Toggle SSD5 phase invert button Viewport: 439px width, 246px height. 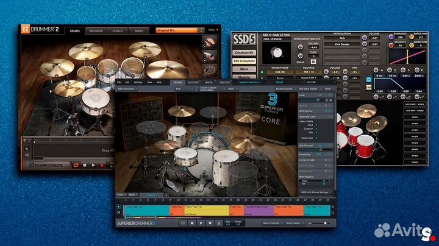click(x=313, y=61)
